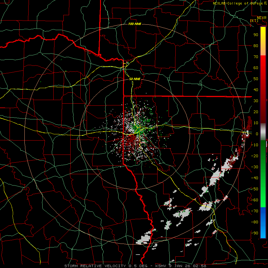Click the 50 value on the velocity scale
The image size is (268, 268).
point(256,79)
